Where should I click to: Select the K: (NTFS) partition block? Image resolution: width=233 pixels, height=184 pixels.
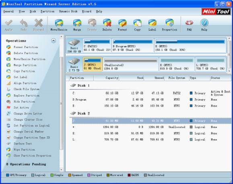pyautogui.click(x=177, y=64)
